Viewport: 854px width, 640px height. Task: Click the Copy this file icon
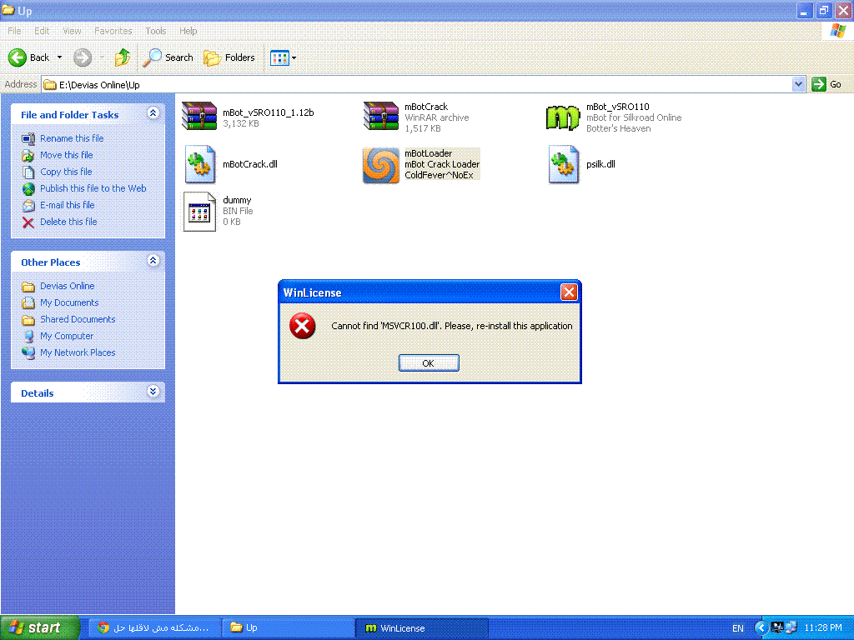pyautogui.click(x=28, y=172)
